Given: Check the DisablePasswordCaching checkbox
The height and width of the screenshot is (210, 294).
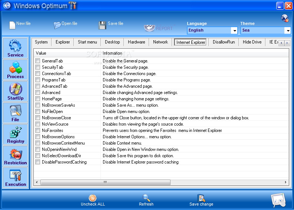Looking at the screenshot, I should pos(38,162).
